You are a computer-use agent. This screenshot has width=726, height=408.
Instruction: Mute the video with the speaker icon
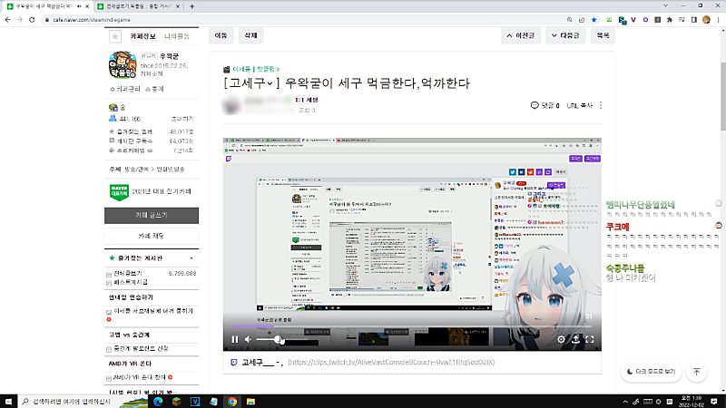click(x=248, y=339)
